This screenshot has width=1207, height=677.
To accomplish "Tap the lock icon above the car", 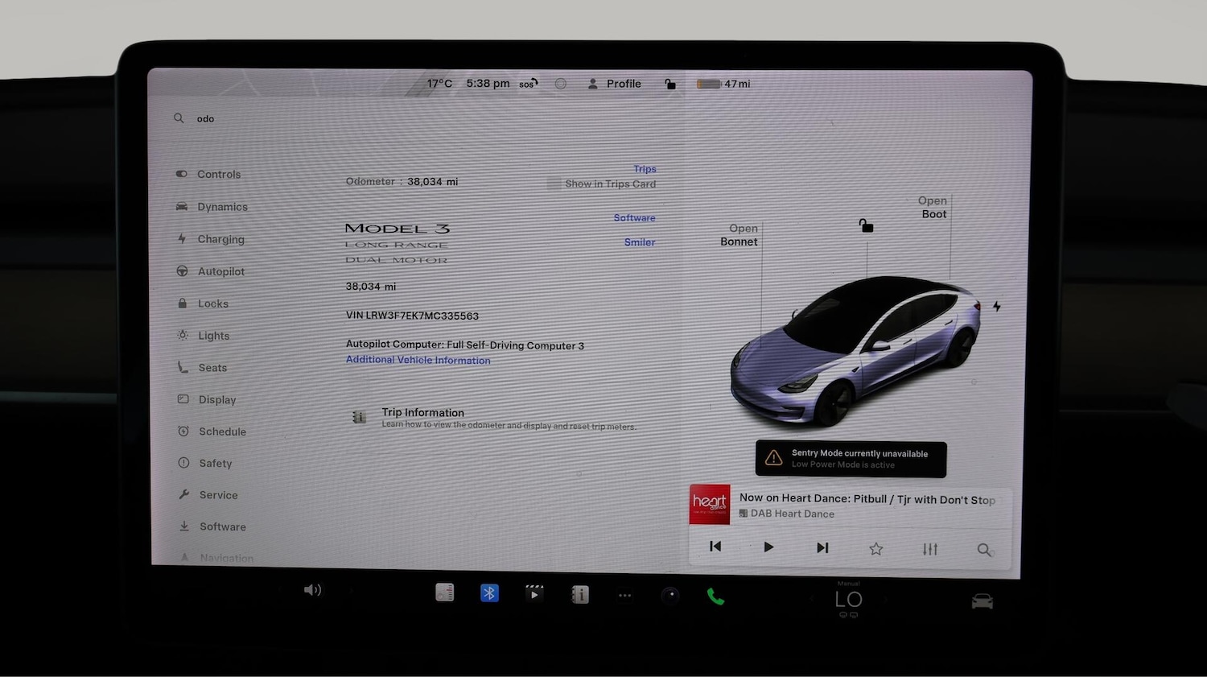I will click(x=866, y=226).
